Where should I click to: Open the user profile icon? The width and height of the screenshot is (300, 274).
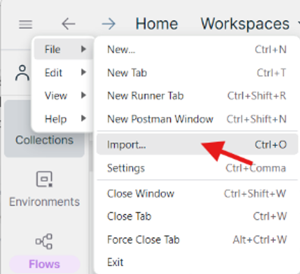point(22,73)
